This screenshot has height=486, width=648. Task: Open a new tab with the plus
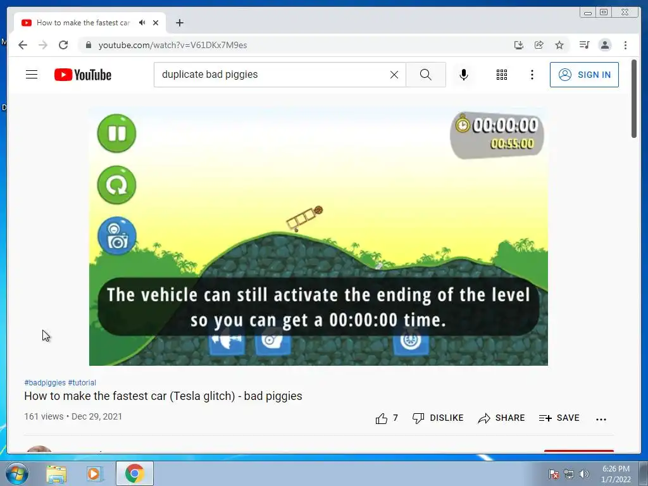point(179,23)
